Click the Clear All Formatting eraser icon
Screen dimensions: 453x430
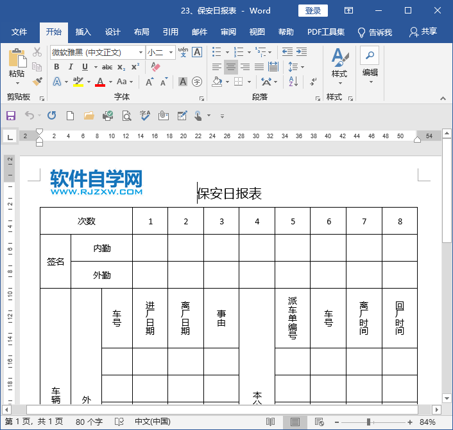coord(155,67)
